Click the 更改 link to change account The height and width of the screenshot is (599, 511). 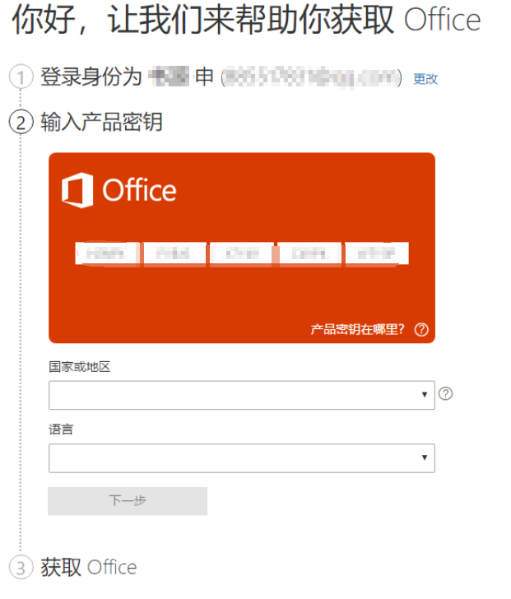pos(425,79)
